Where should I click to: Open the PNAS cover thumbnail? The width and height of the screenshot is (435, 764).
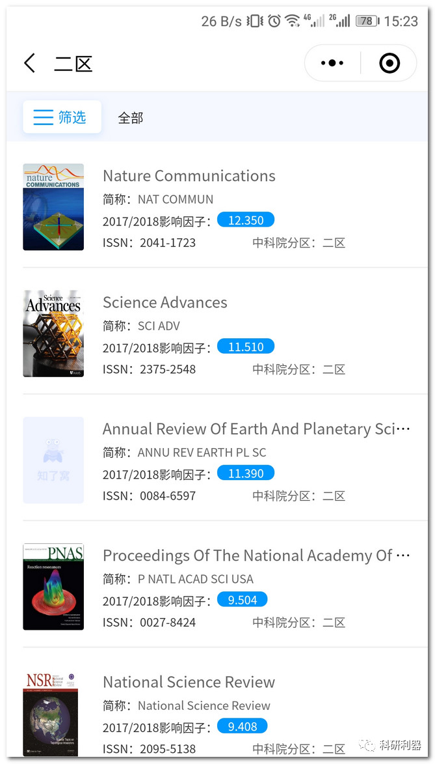point(53,587)
